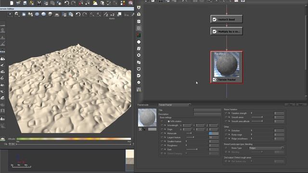Viewport: 308px width, 173px height.
Task: Toggle the checkbox beside Origin
Action: (x=162, y=129)
